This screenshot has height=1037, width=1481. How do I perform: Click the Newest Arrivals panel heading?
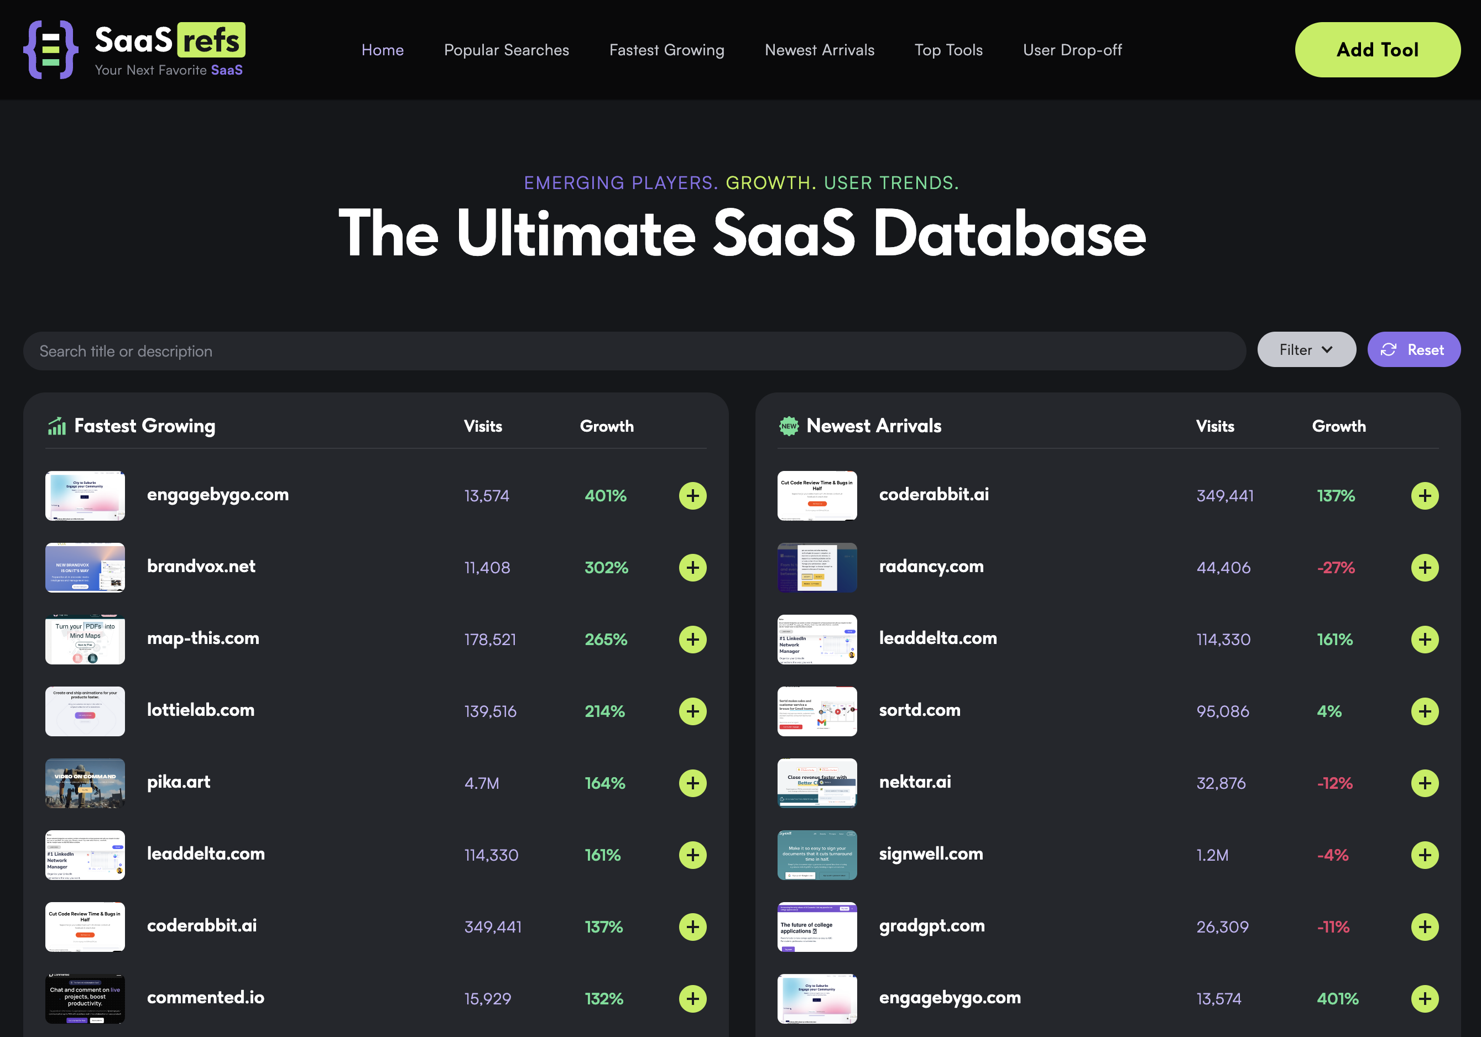(x=874, y=426)
